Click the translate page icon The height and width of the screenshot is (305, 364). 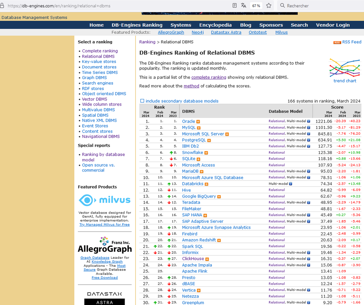click(x=243, y=5)
